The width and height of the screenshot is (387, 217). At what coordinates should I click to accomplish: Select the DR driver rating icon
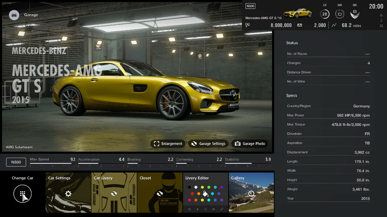340,14
